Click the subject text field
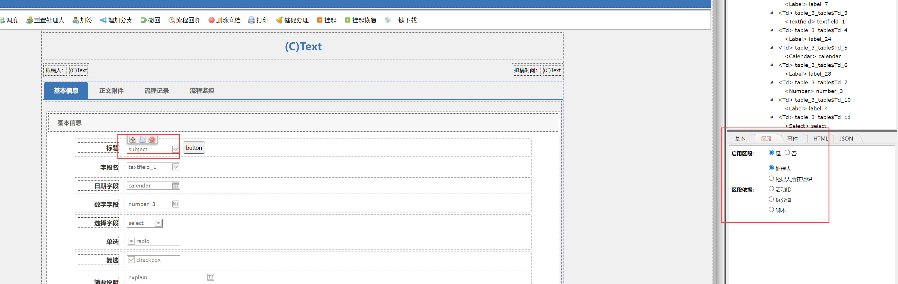This screenshot has height=284, width=898. [153, 150]
